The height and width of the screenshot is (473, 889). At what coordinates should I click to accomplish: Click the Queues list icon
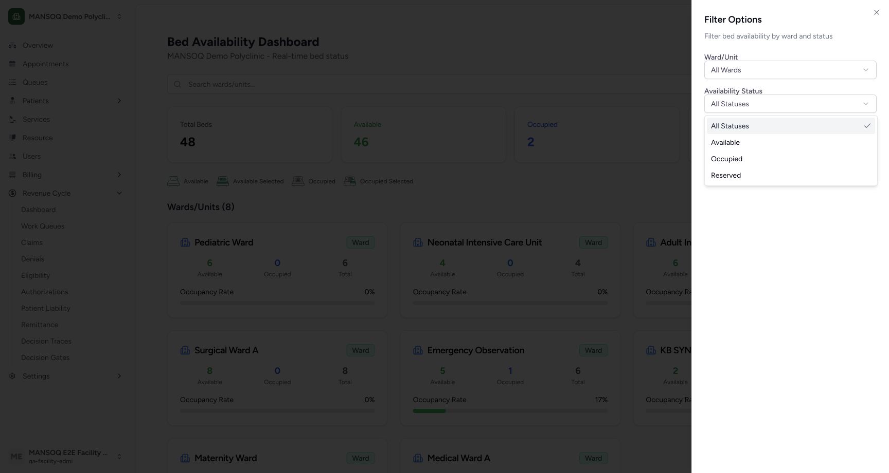tap(12, 82)
